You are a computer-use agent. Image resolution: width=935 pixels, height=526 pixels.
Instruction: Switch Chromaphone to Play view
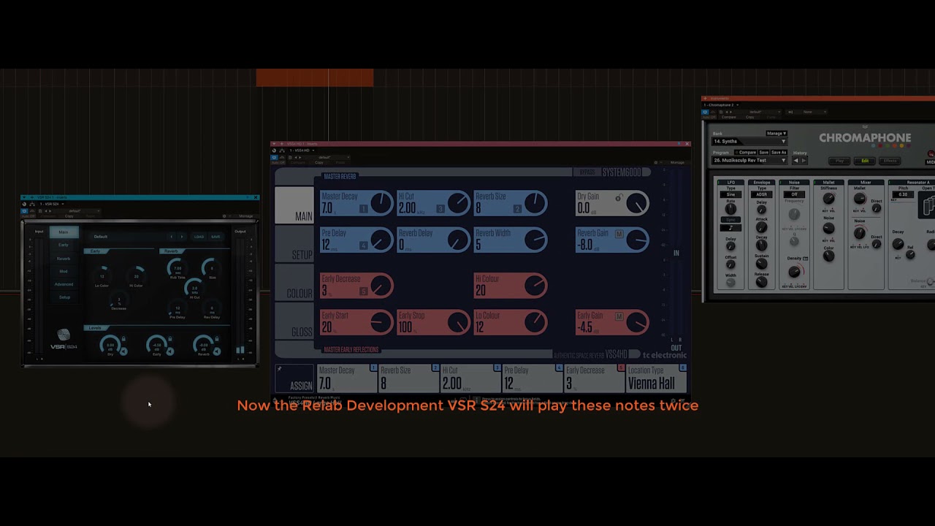click(839, 161)
